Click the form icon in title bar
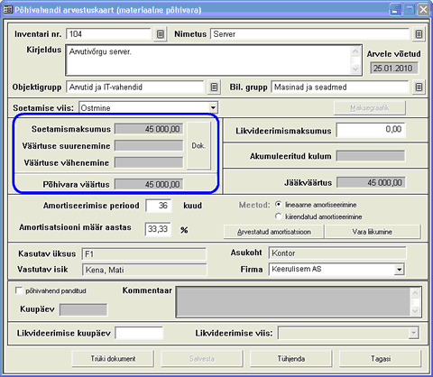This screenshot has height=377, width=433. pyautogui.click(x=7, y=10)
